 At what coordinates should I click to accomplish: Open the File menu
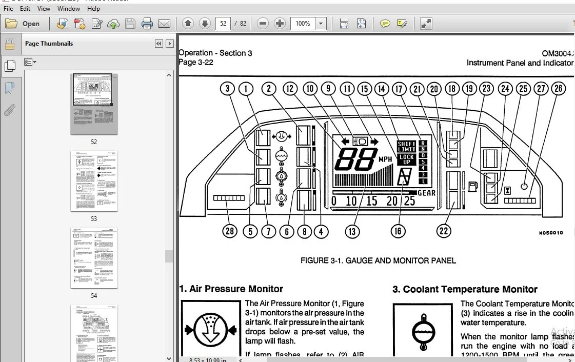[8, 8]
